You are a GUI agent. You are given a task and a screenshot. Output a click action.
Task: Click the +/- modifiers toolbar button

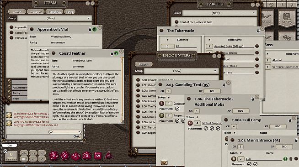(x=282, y=5)
